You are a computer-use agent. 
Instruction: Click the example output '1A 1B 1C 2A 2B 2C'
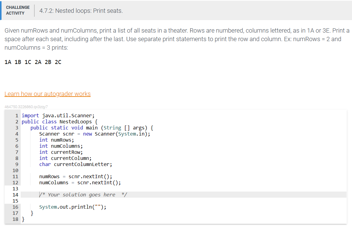point(33,62)
